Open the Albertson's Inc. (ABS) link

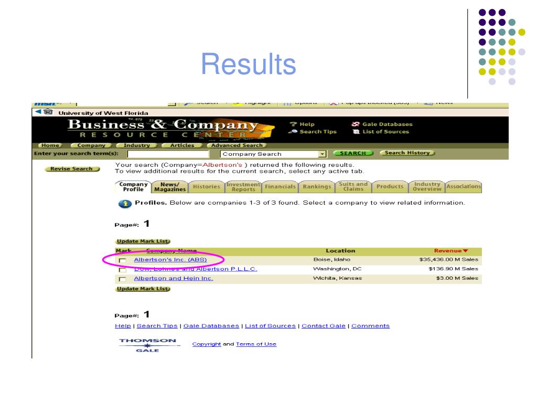(x=170, y=260)
